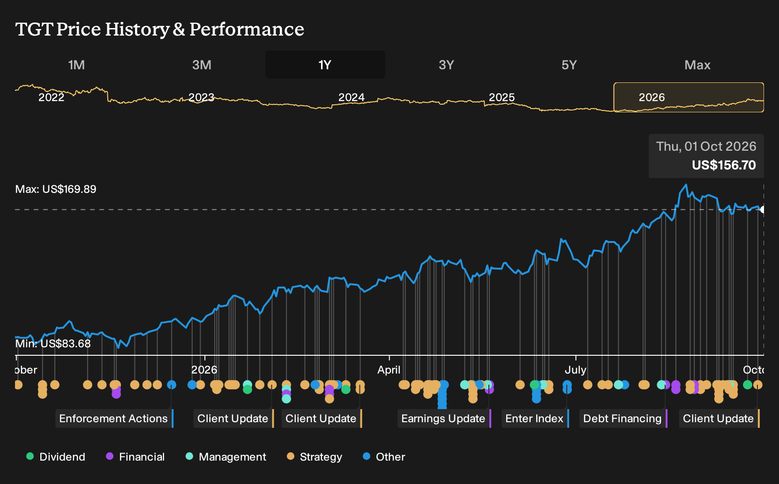Switch to the 1M time range
Image resolution: width=779 pixels, height=484 pixels.
(x=76, y=65)
